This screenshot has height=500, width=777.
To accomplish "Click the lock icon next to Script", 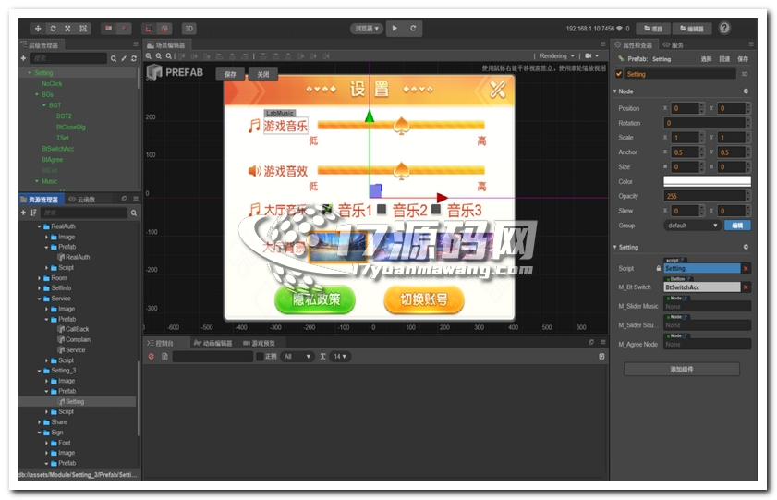I will click(x=658, y=269).
